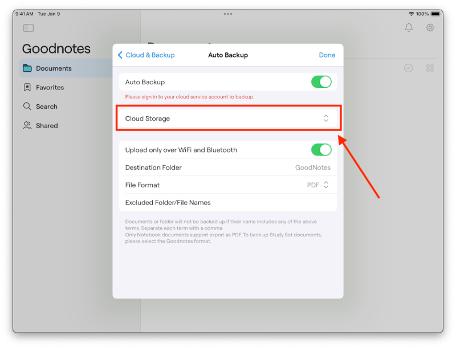Open the Shared sidebar item
The image size is (456, 348).
(46, 125)
